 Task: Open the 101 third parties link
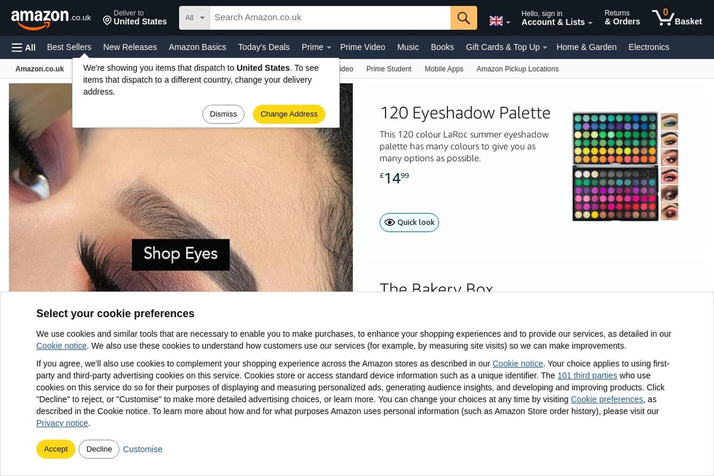point(587,376)
